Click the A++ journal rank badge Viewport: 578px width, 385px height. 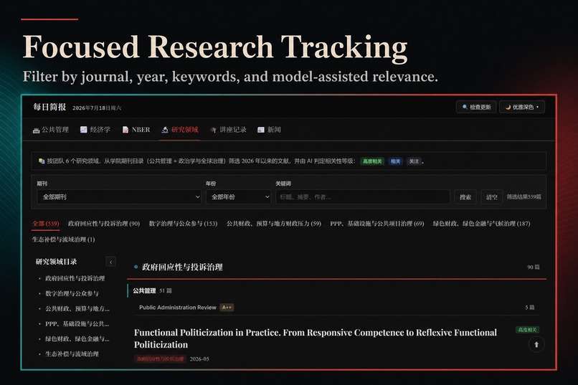click(227, 308)
